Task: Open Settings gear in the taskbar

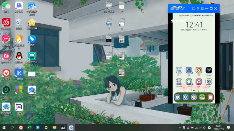Action: coord(46,127)
